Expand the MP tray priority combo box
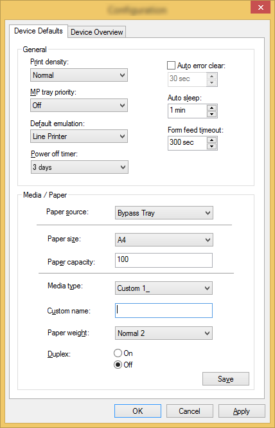Image resolution: width=275 pixels, height=428 pixels. tap(79, 106)
